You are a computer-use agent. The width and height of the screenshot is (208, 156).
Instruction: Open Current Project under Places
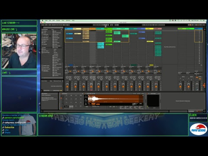(46, 52)
